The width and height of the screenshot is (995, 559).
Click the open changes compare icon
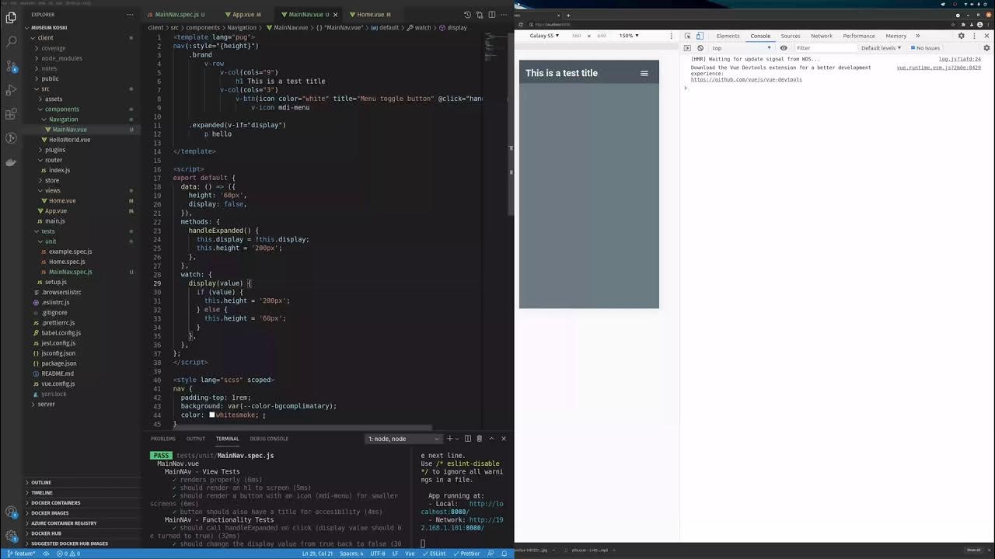tap(480, 14)
